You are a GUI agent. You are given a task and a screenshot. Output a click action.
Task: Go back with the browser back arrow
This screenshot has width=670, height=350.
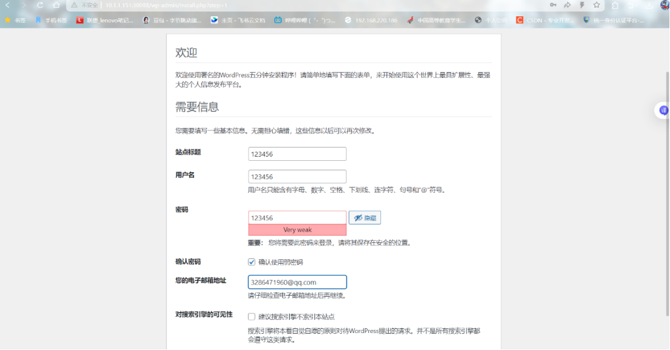click(x=7, y=5)
